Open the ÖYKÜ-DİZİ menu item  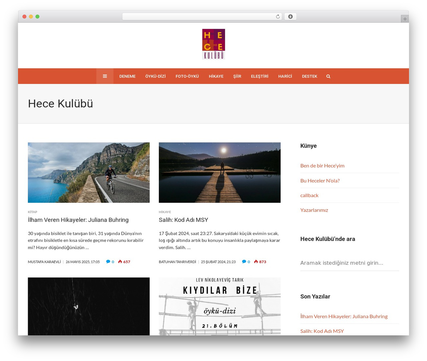[x=155, y=76]
